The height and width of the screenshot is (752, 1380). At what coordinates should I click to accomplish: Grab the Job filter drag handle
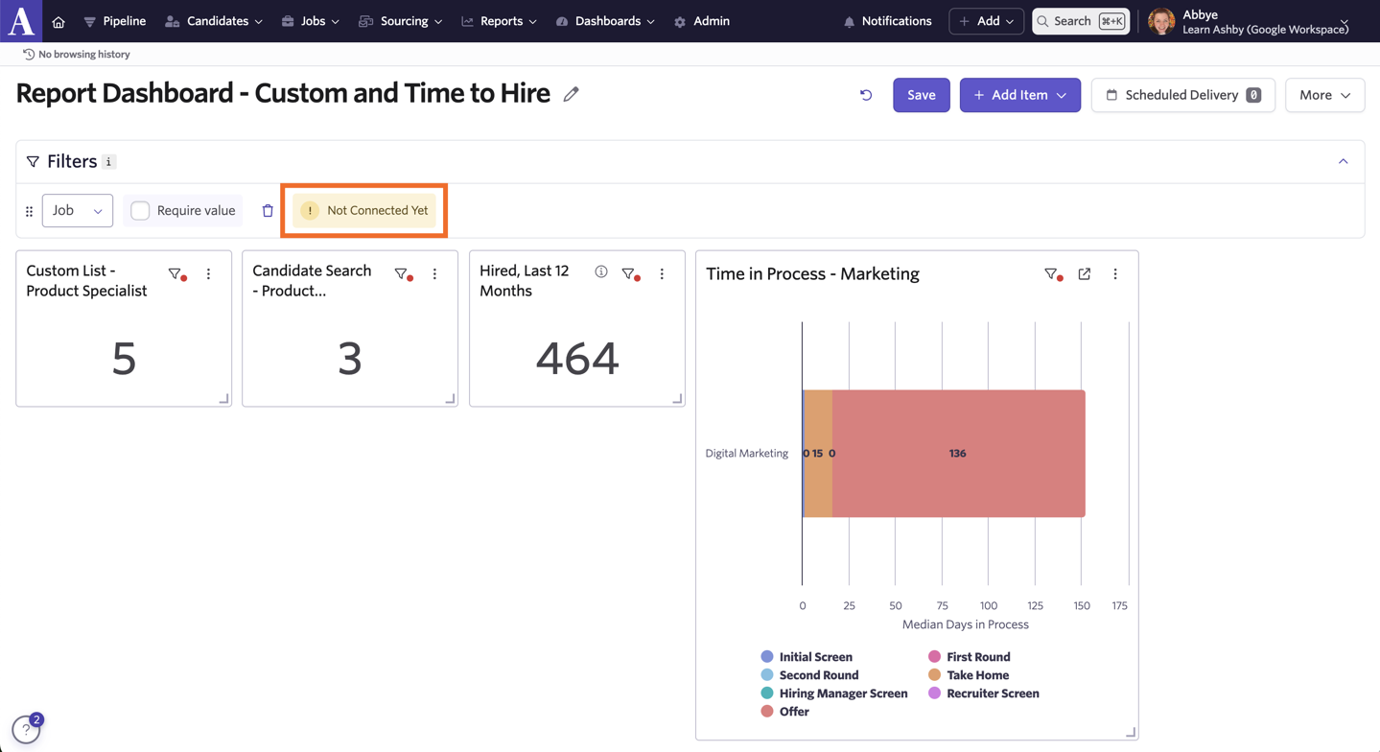point(29,211)
